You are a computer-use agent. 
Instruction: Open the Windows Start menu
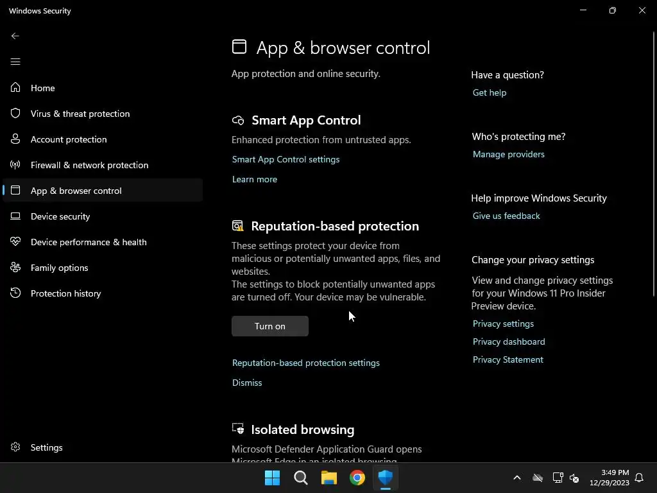272,478
